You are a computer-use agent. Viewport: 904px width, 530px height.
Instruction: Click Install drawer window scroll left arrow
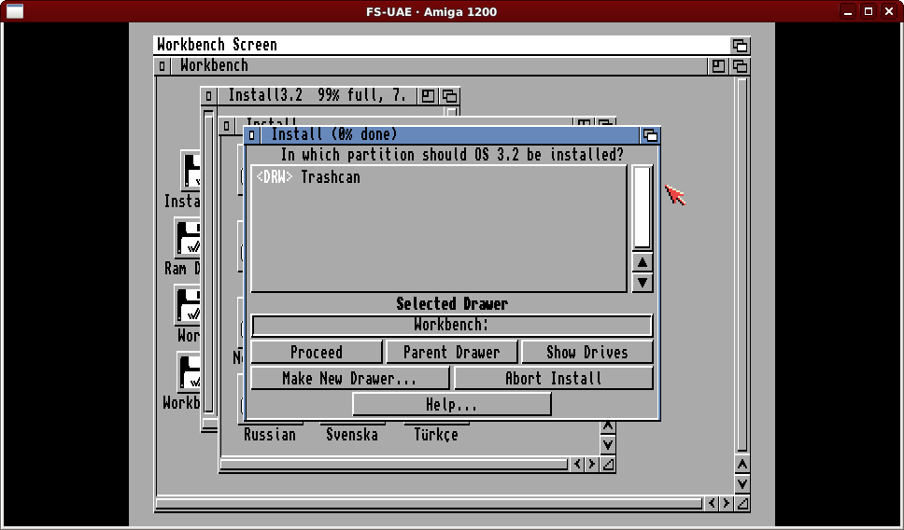577,465
